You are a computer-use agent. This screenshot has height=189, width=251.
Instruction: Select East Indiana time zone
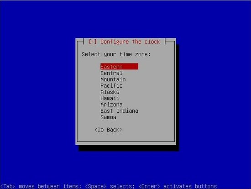(119, 110)
